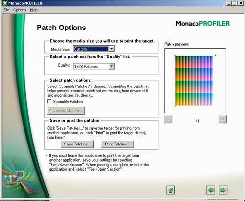Click the Print Patches button
Image resolution: width=245 pixels, height=201 pixels.
coord(118,144)
